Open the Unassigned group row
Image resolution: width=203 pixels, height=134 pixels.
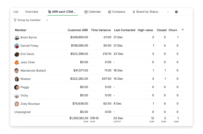point(22,112)
